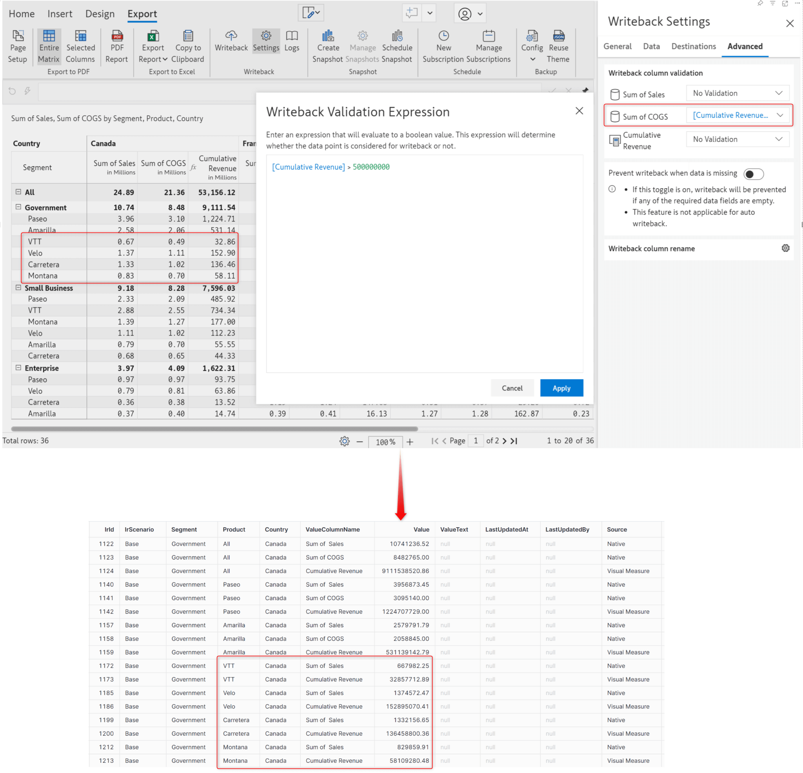
Task: Click the Reuse Theme JSON icon
Action: (x=558, y=36)
